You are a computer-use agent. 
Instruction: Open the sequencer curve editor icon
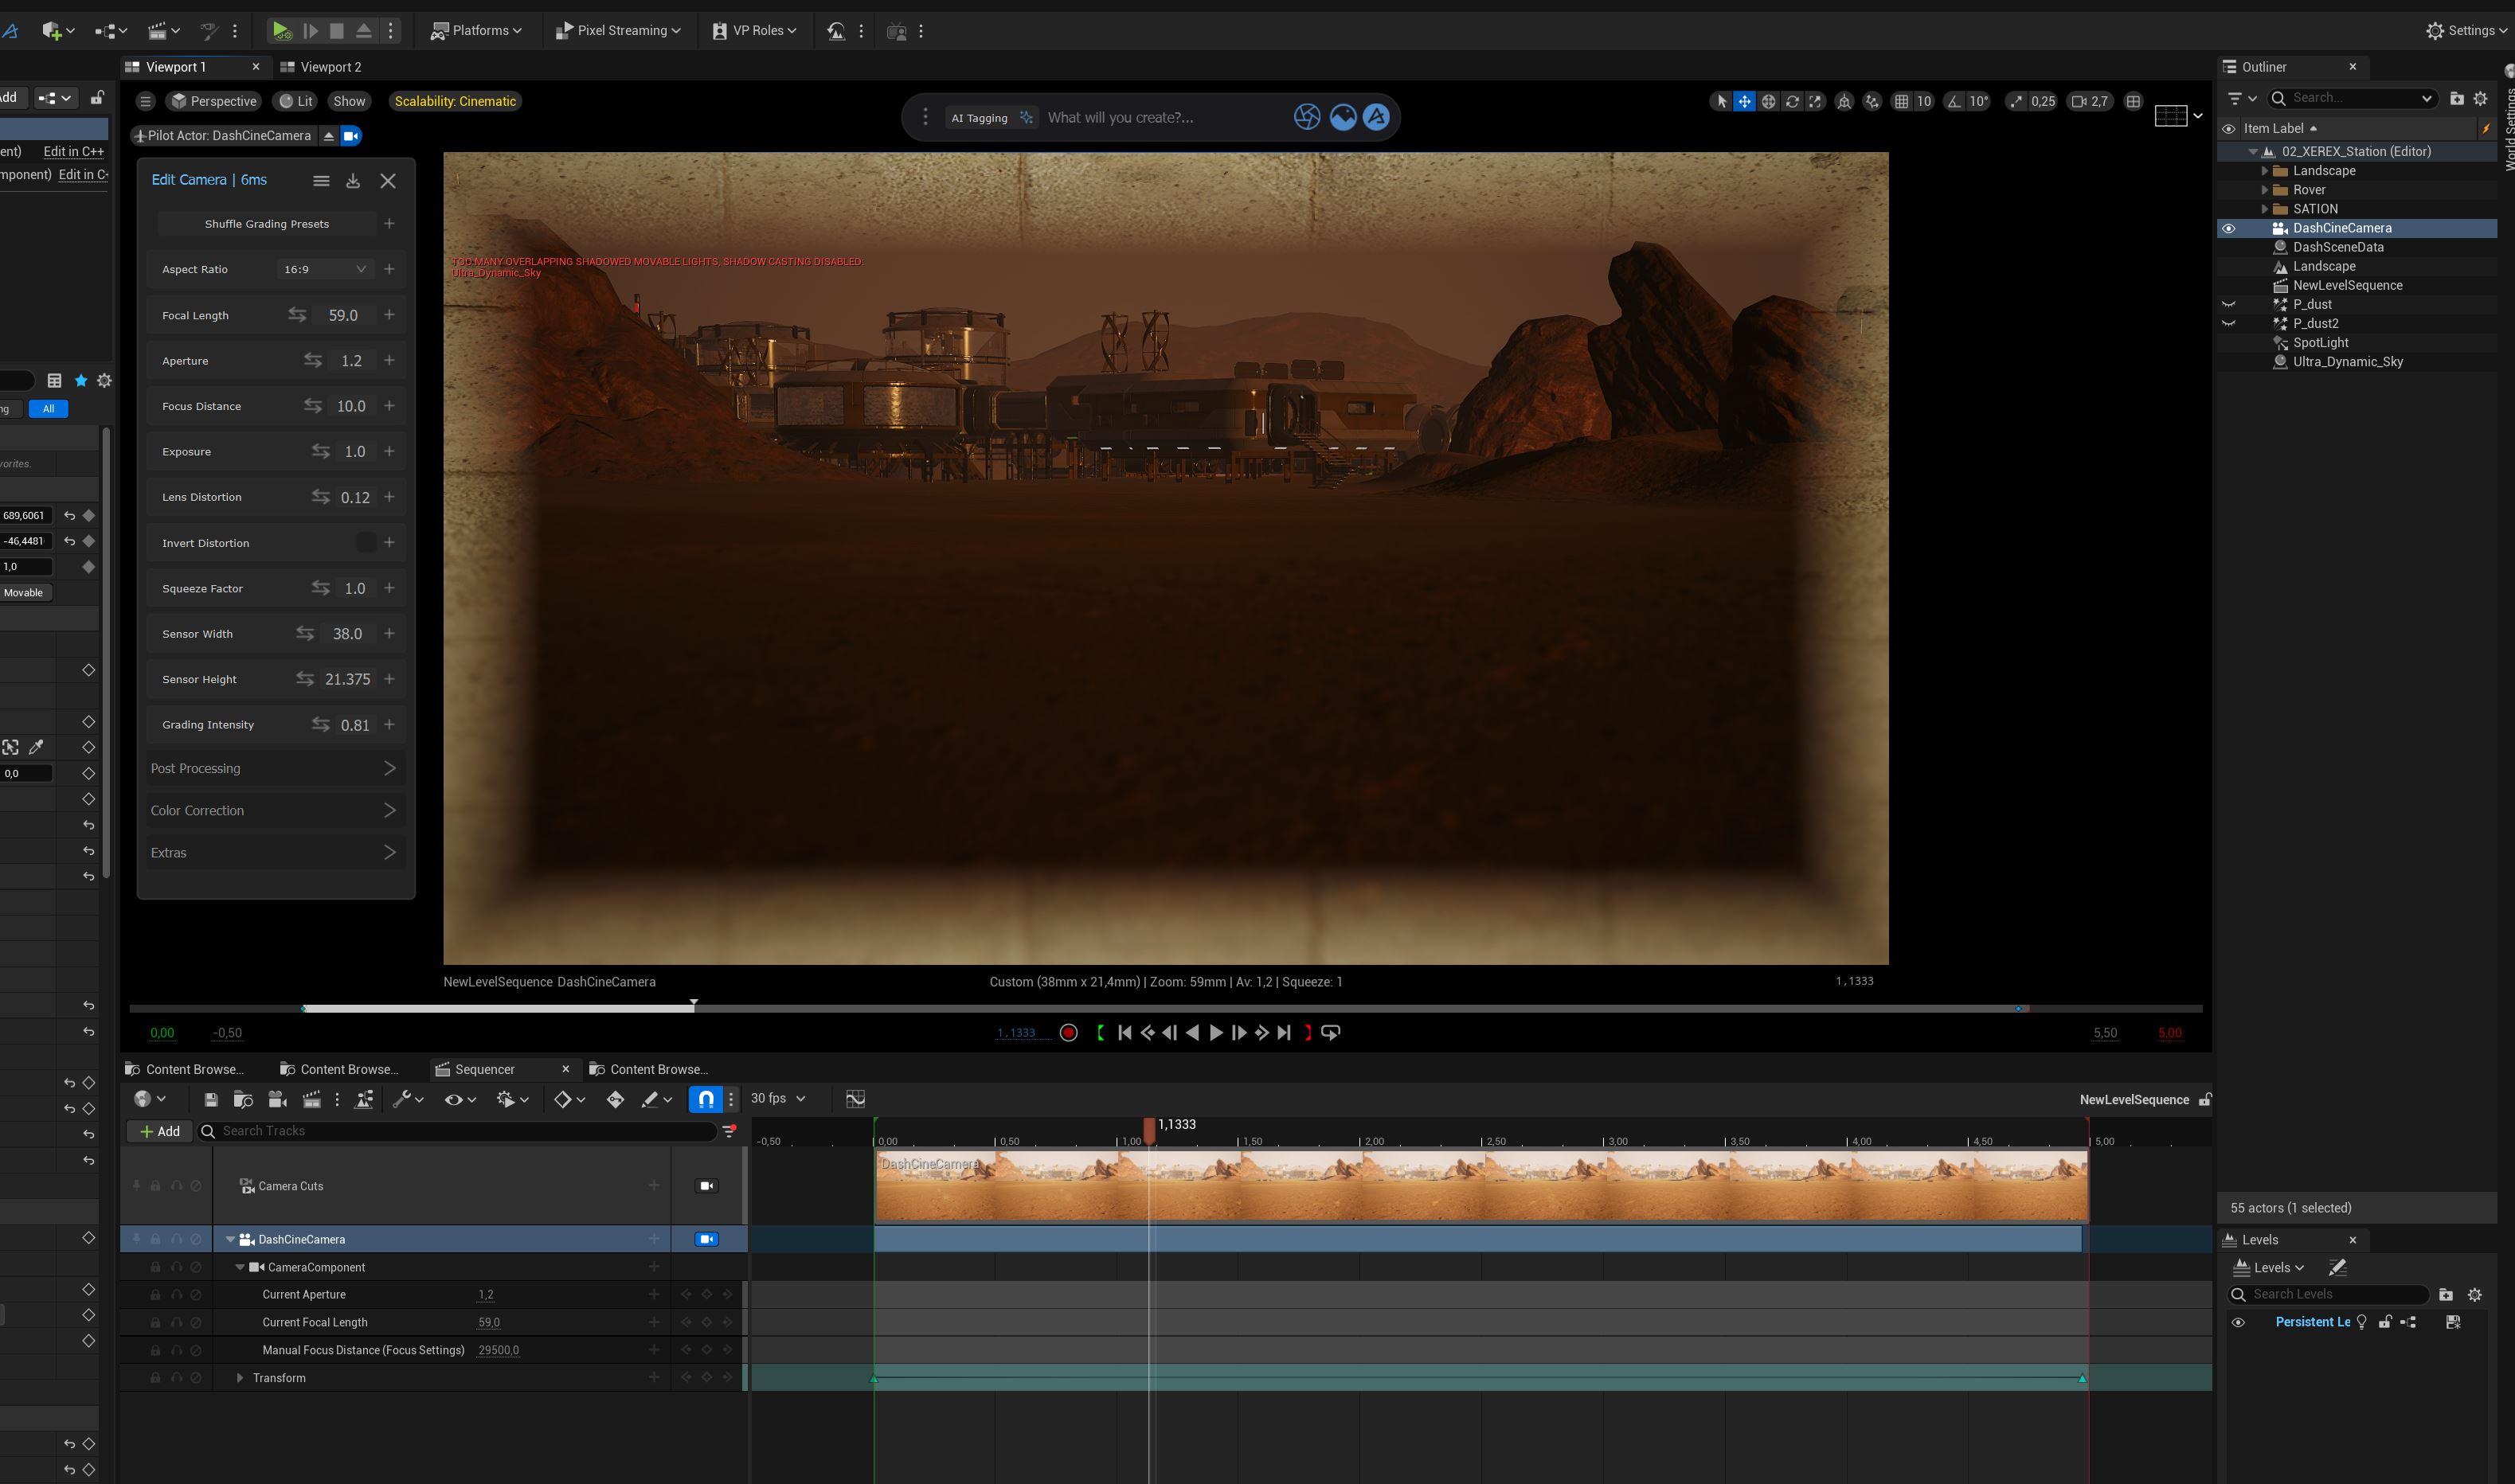tap(855, 1099)
